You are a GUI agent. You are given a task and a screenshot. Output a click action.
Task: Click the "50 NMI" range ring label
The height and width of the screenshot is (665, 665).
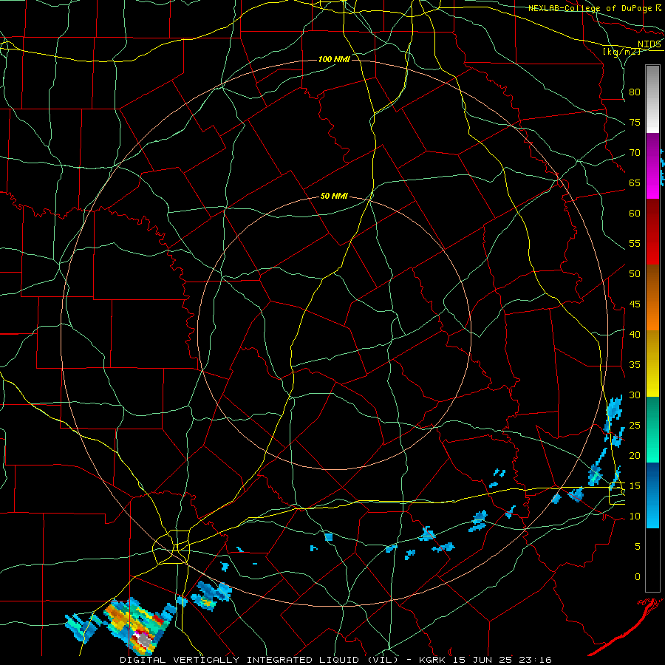[334, 196]
